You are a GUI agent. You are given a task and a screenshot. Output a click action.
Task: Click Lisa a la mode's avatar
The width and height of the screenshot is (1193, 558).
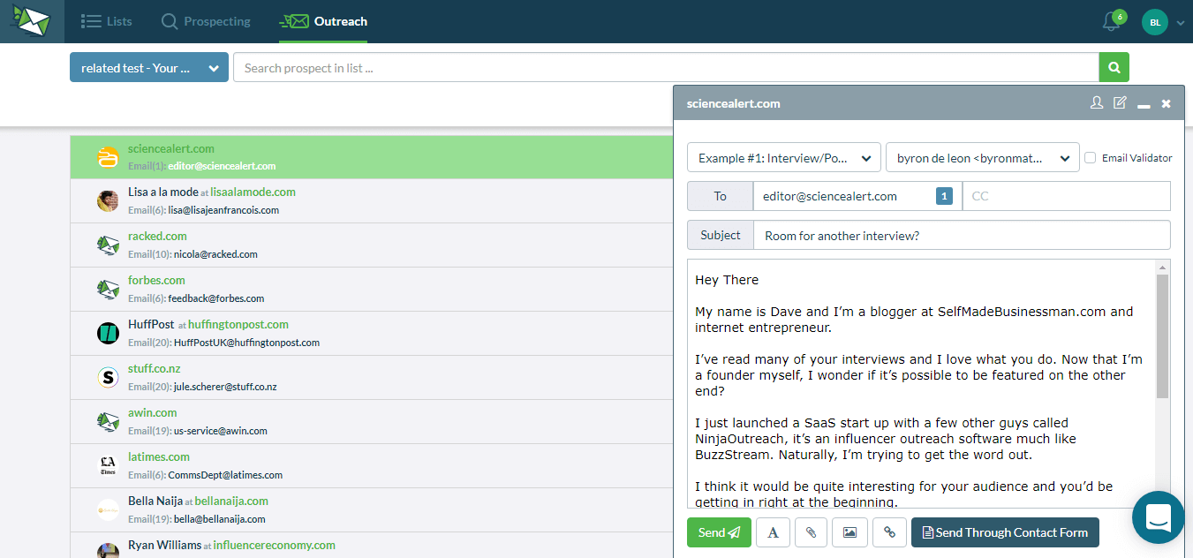pyautogui.click(x=108, y=200)
